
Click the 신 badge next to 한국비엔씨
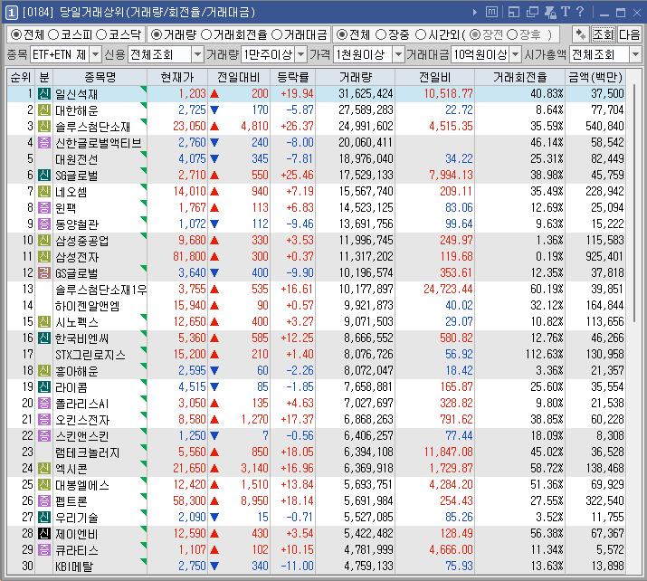[x=44, y=338]
